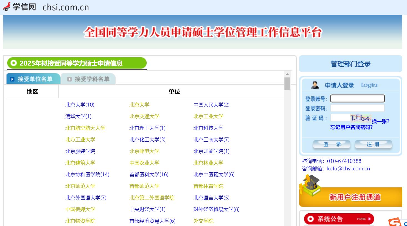
Task: Open 中央财经大学(1) link
Action: [x=147, y=209]
